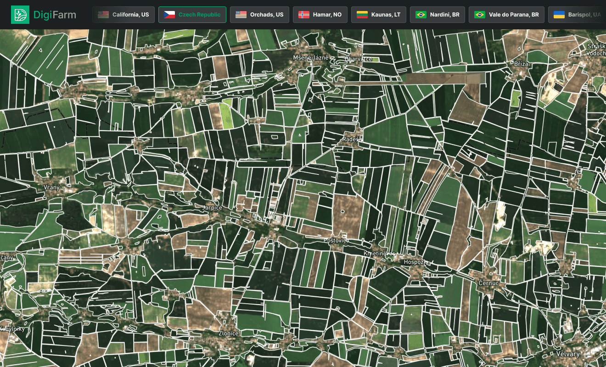Switch to the Hamar, NO region tab

point(320,14)
